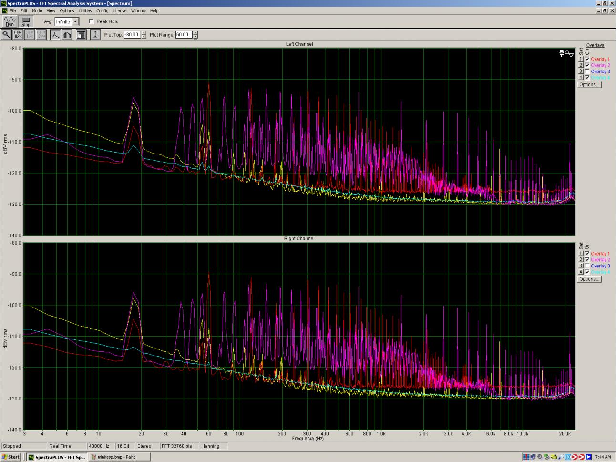Toggle the Peak Hold checkbox

pos(92,21)
